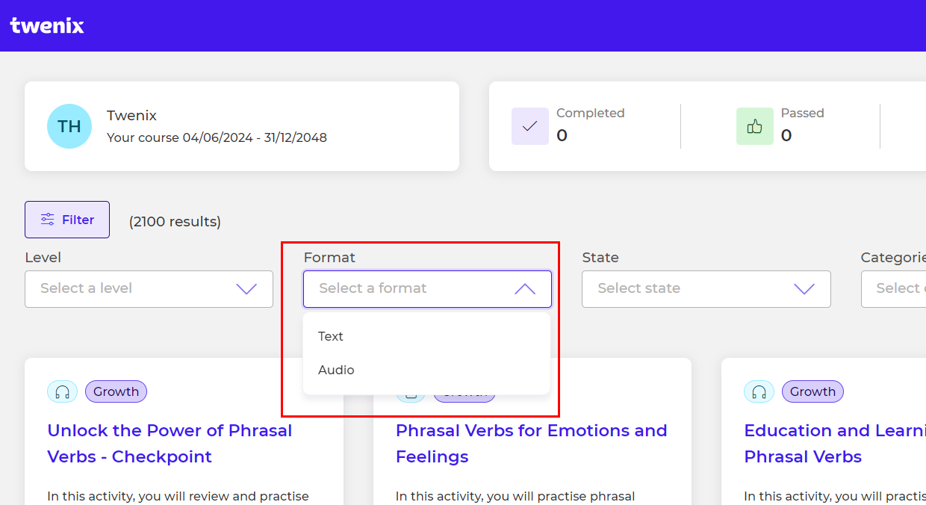926x505 pixels.
Task: Click the Passed thumbs-up icon
Action: (755, 126)
